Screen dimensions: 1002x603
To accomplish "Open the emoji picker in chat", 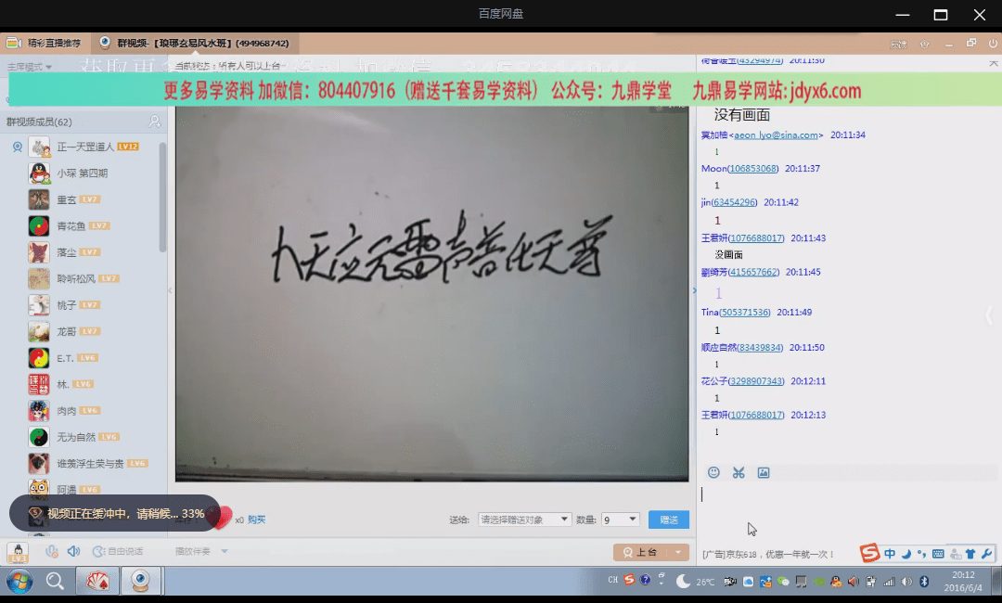I will [x=713, y=472].
